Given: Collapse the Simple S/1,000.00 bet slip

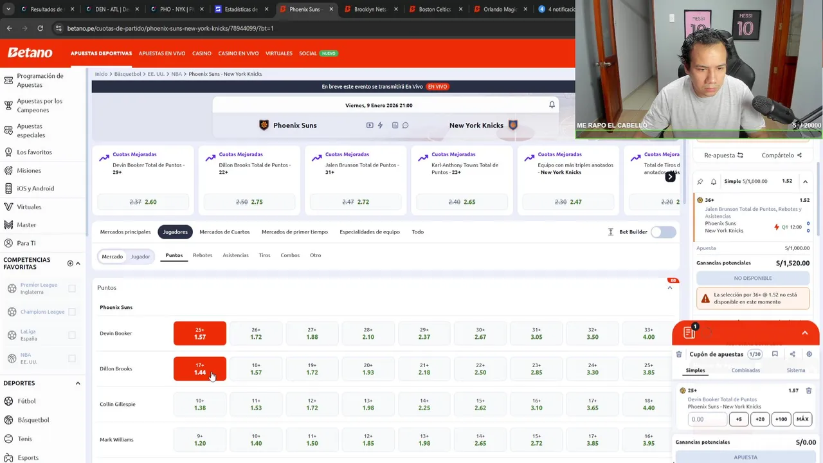Looking at the screenshot, I should click(805, 181).
